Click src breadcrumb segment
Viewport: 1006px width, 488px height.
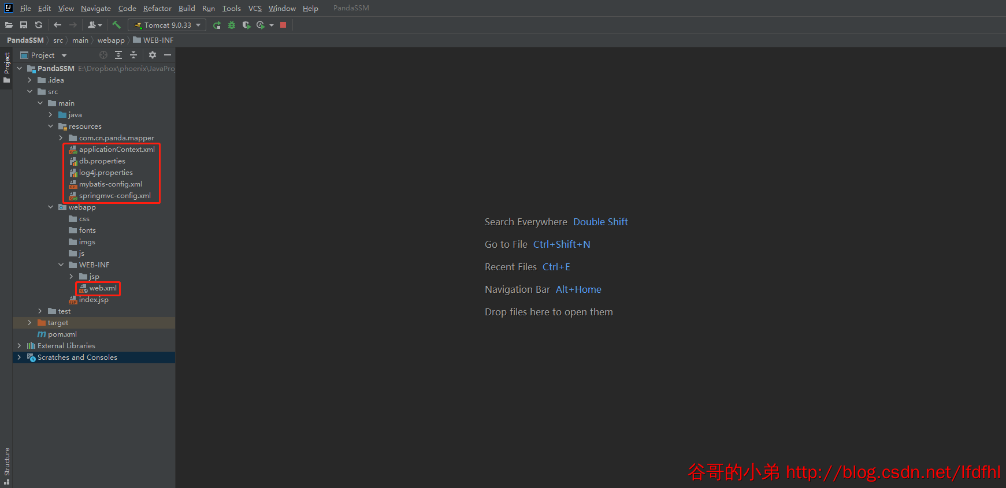click(58, 40)
